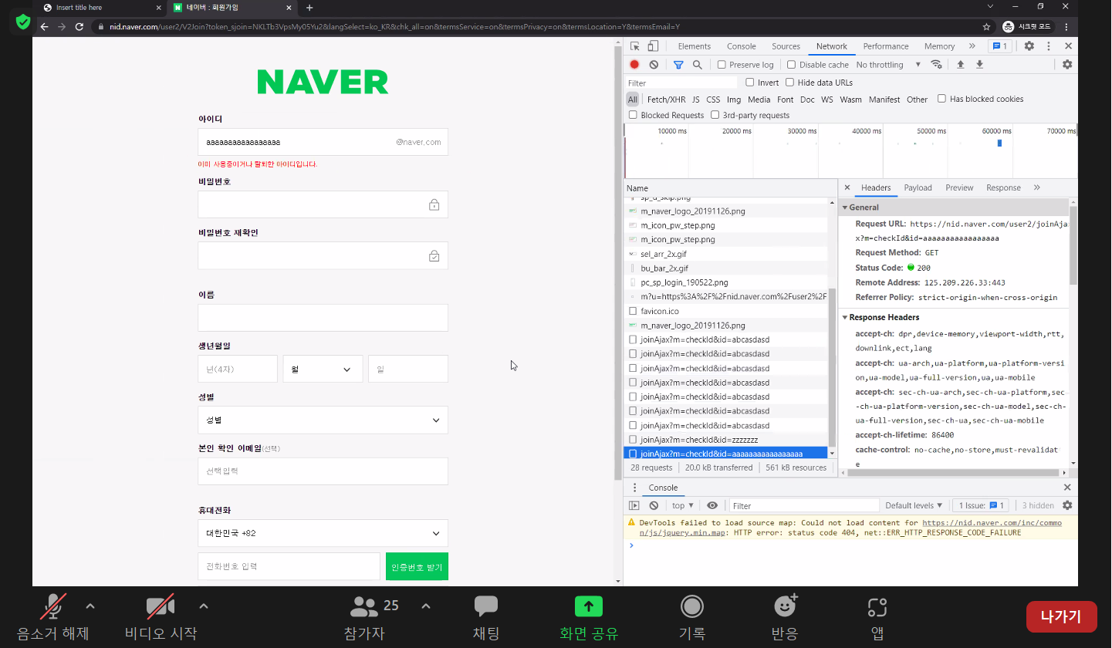Click the Naver password input field
Image resolution: width=1112 pixels, height=648 pixels.
[323, 204]
